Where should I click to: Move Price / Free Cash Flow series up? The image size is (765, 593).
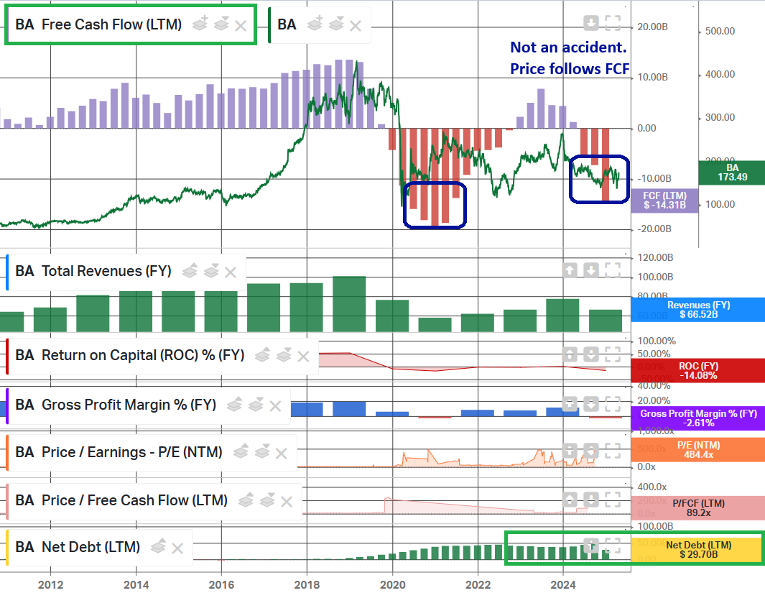(246, 500)
